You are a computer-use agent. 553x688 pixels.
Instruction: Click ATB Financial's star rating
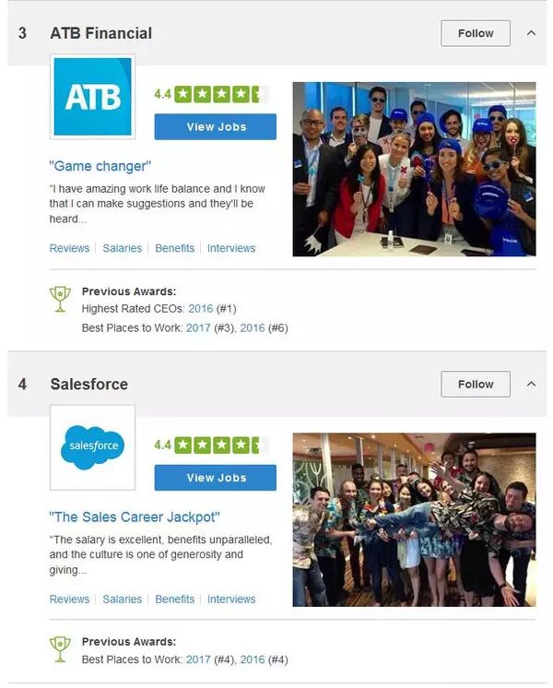point(211,94)
